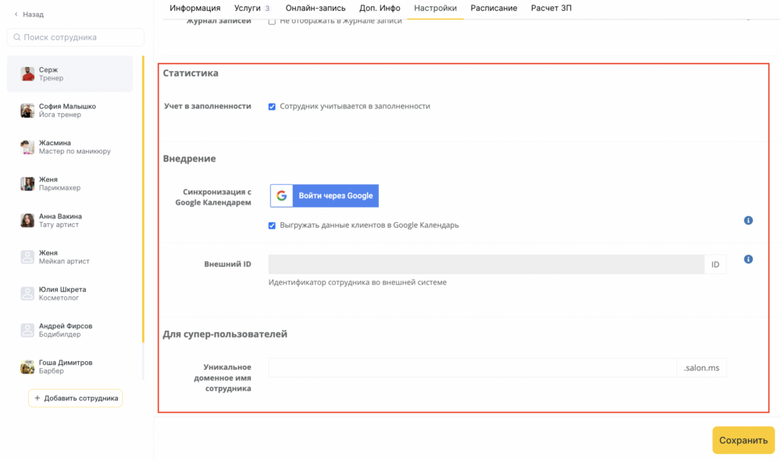Click the 'Внешний ID' field label

point(227,264)
